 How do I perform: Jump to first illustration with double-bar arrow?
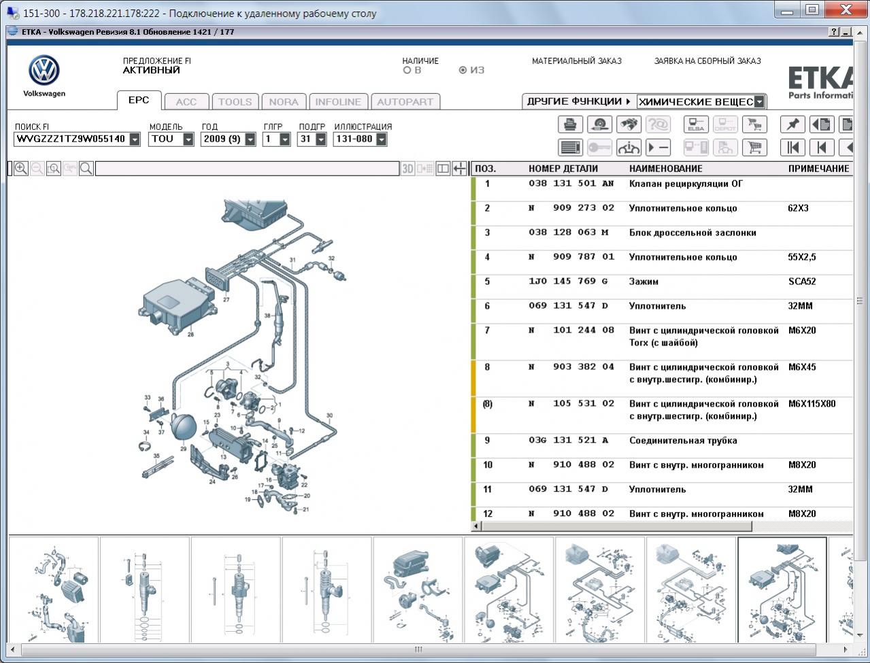tap(792, 148)
